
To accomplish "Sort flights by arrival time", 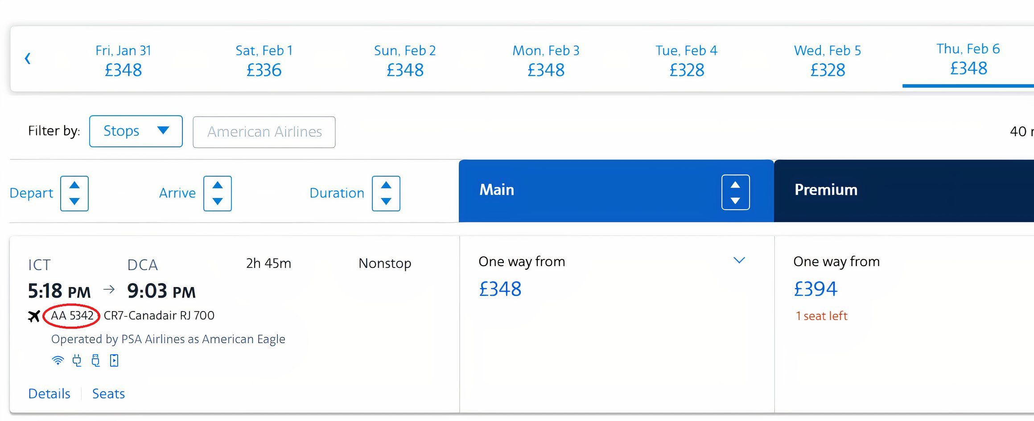I will [218, 194].
